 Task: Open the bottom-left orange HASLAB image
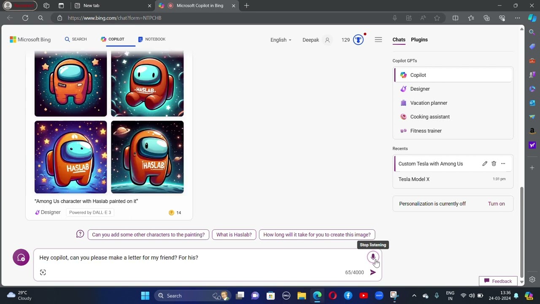coord(70,157)
